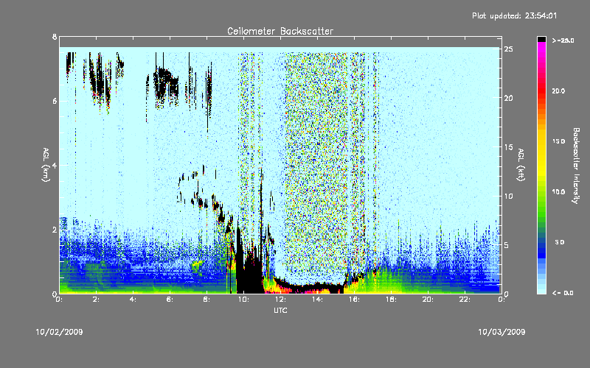Select the "Backscatter Intensity" color bar label
This screenshot has width=590, height=368.
pos(576,166)
